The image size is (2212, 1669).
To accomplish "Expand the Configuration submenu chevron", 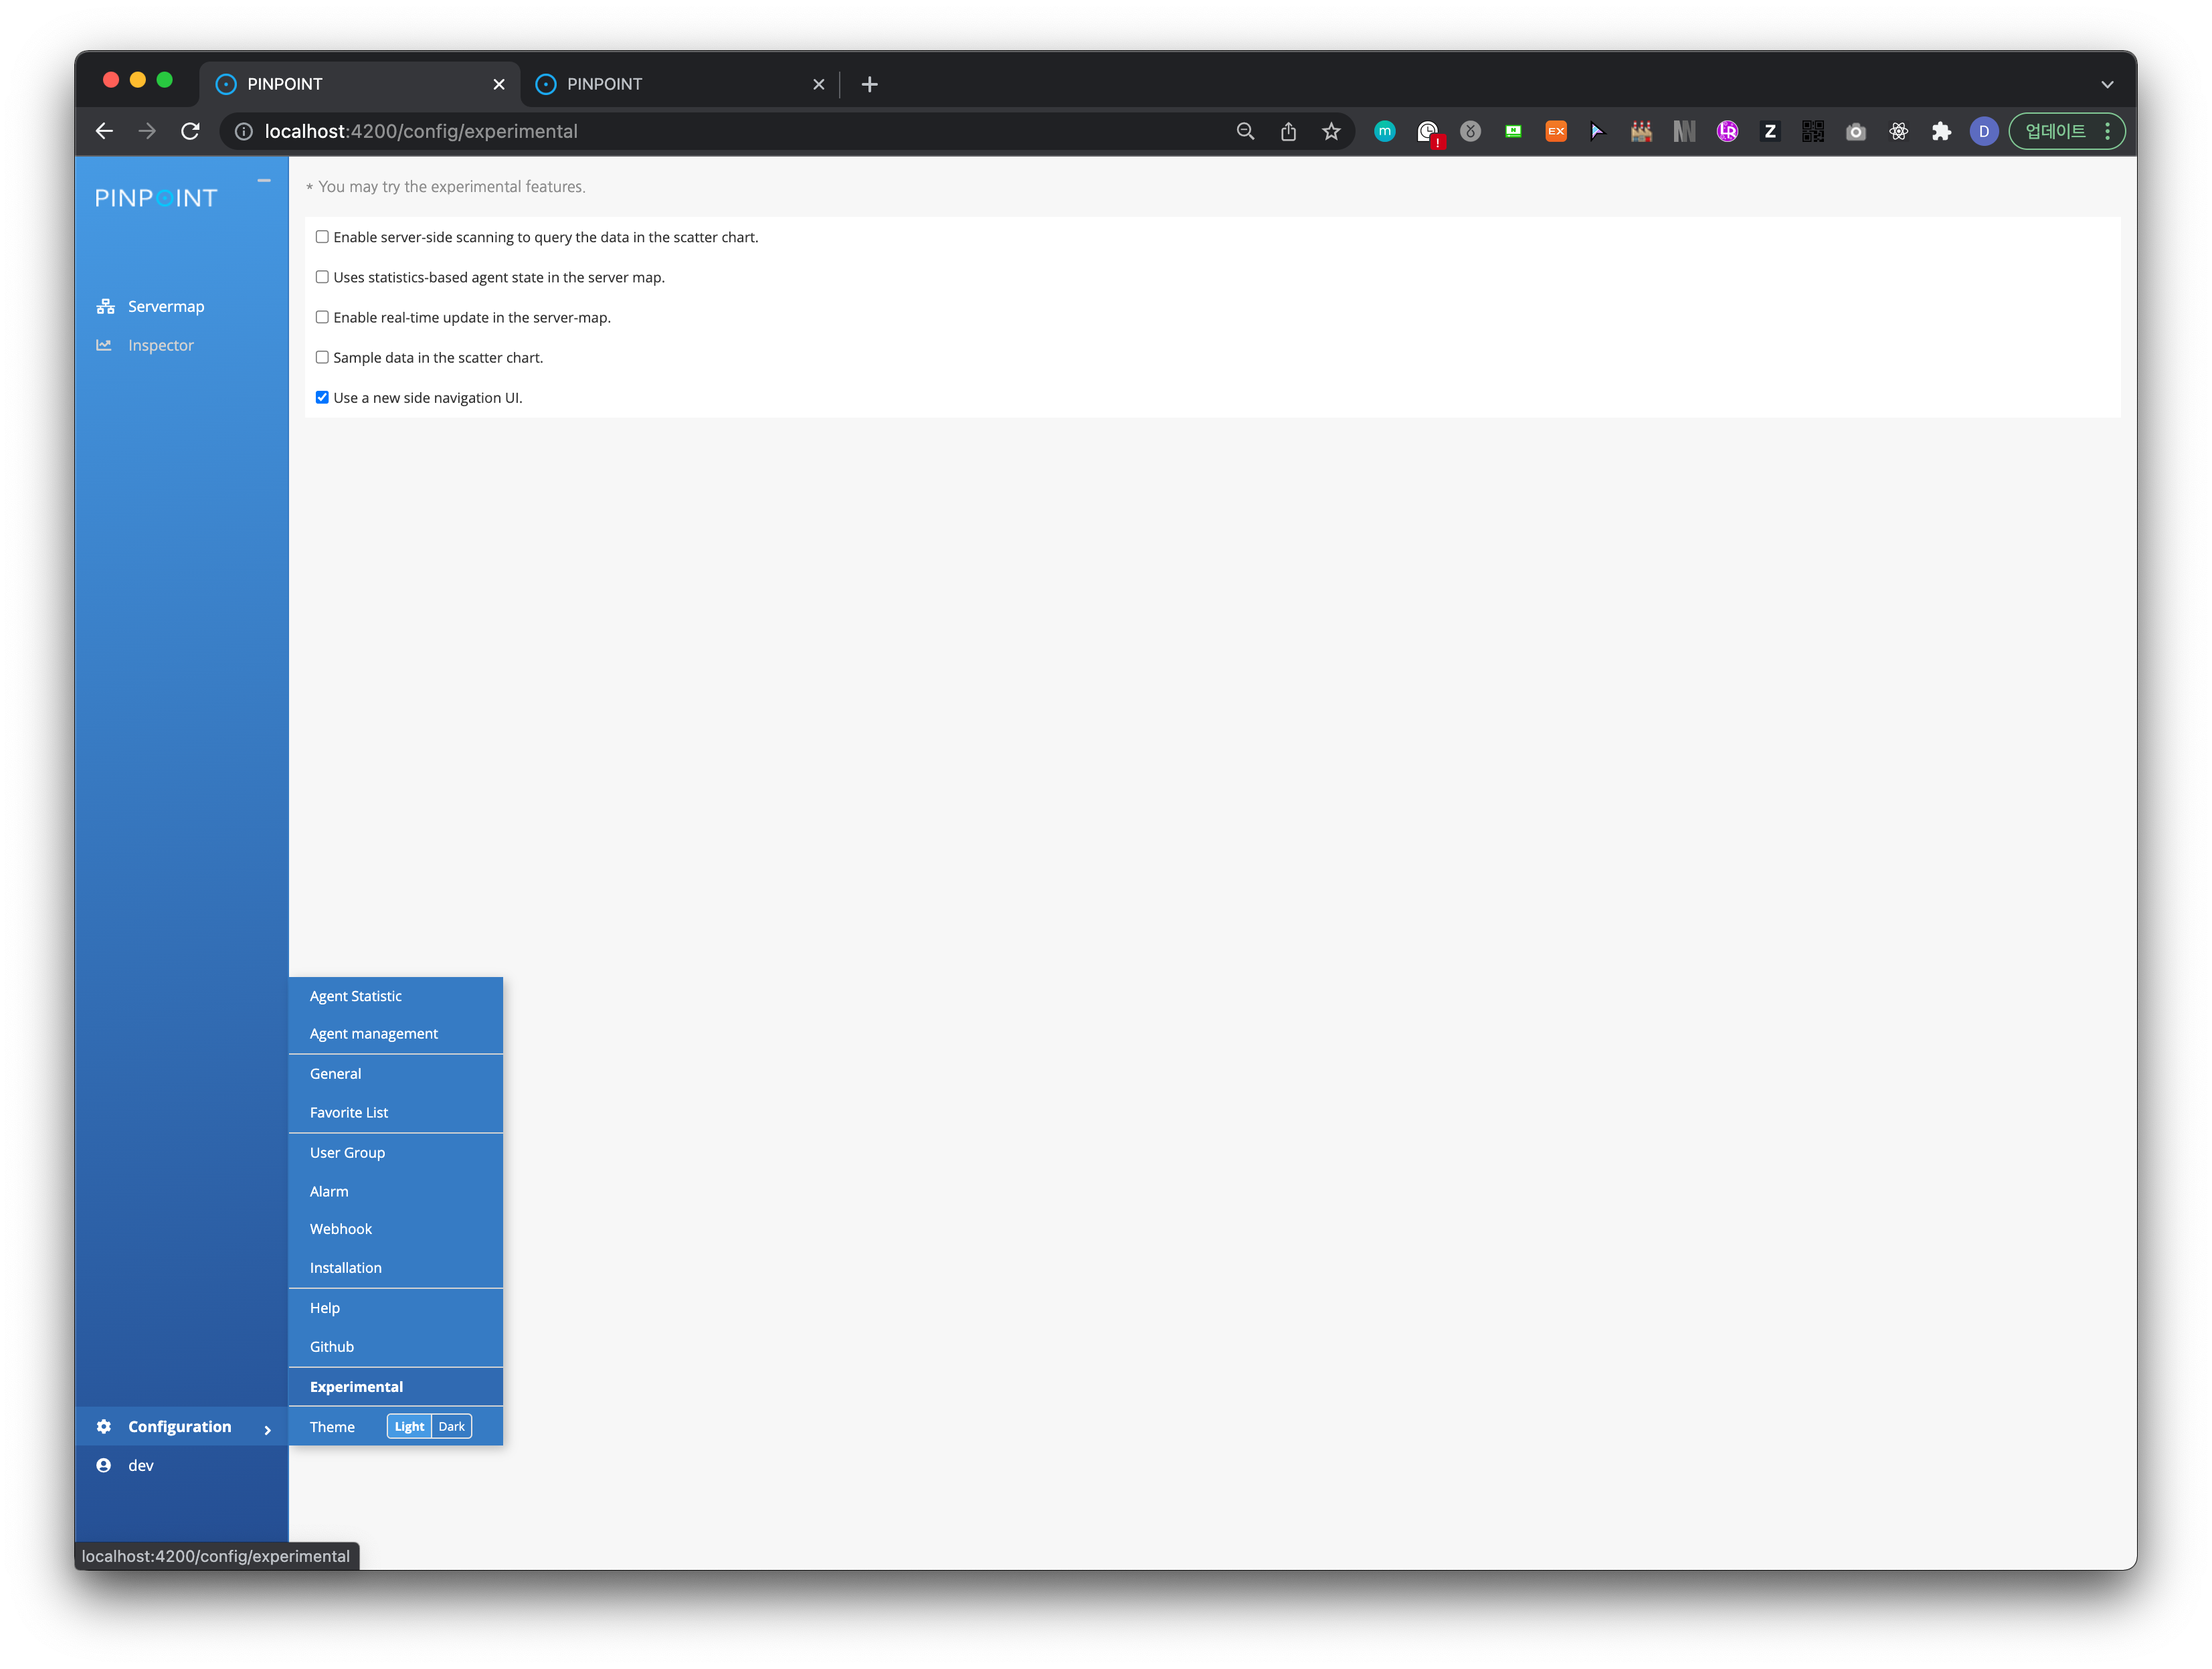I will (268, 1430).
